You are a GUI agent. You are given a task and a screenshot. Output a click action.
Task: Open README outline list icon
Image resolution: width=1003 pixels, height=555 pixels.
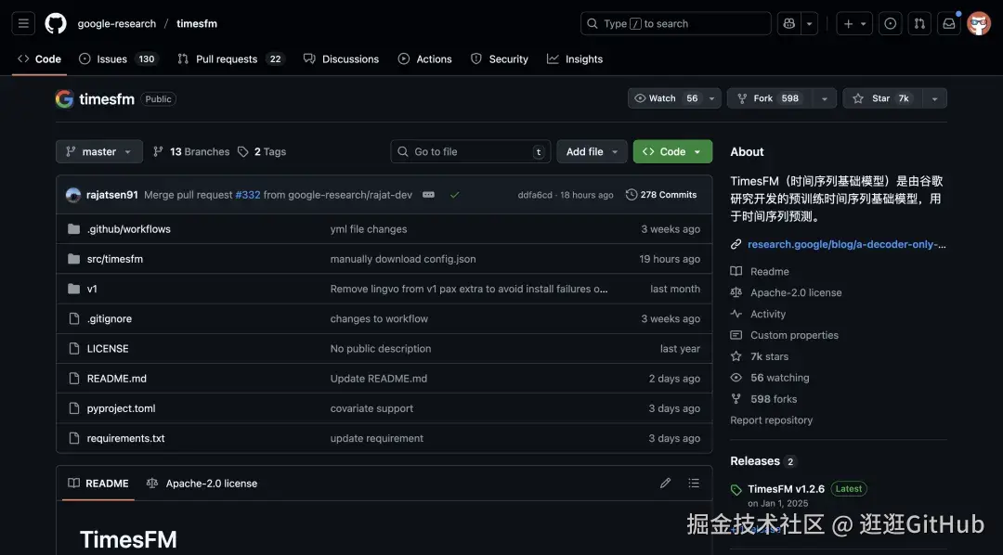pos(694,484)
